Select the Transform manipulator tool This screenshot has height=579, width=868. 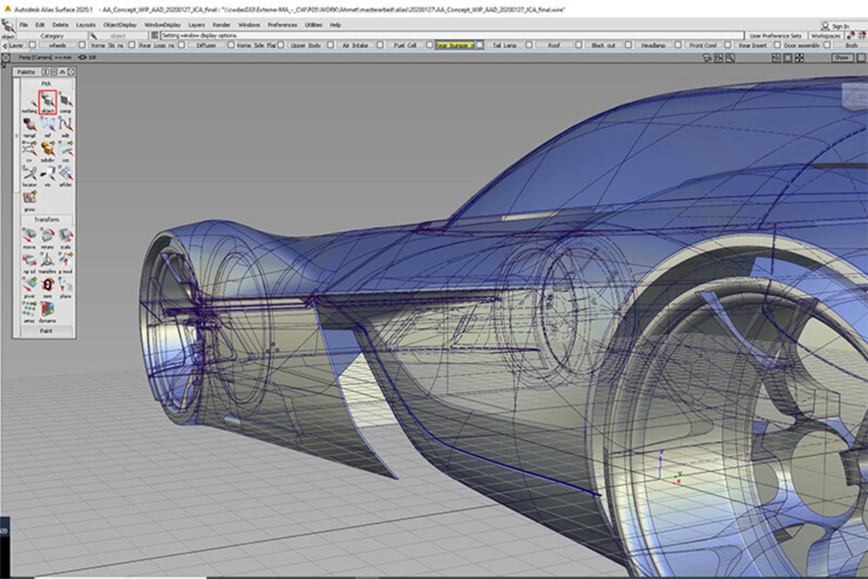tap(47, 263)
